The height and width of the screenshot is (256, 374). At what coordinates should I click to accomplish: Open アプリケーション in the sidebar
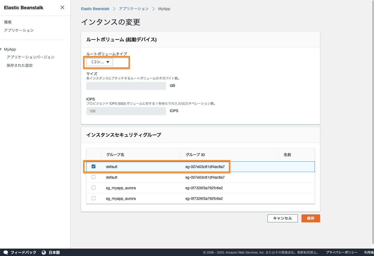(19, 30)
